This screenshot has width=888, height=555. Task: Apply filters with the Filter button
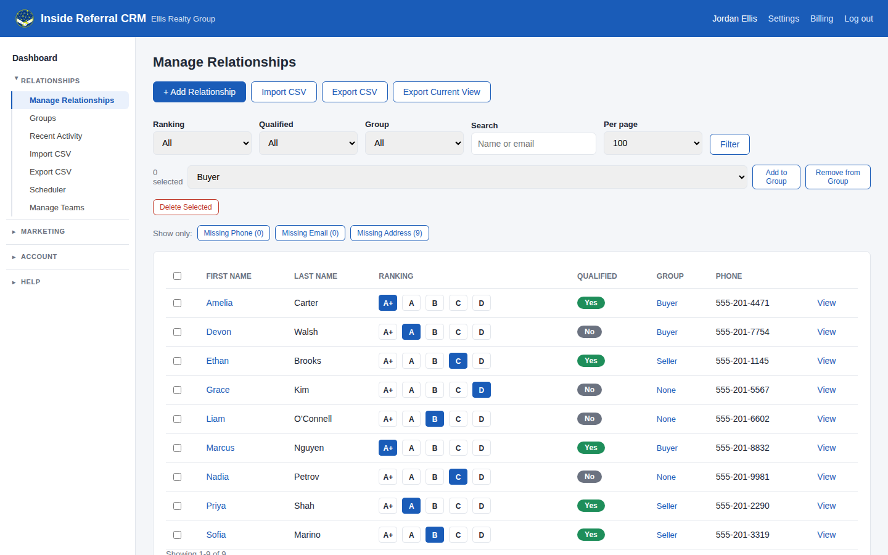(730, 144)
